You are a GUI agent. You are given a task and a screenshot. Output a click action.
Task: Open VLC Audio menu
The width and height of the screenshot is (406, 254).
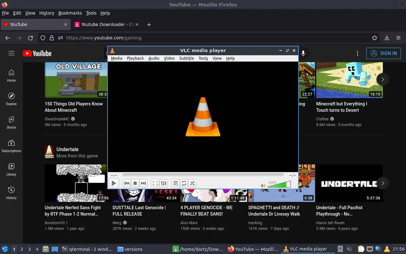click(x=154, y=58)
